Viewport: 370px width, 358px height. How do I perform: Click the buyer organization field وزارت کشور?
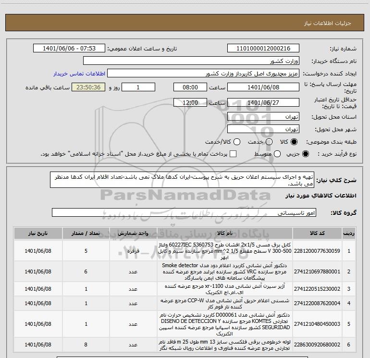click(x=191, y=61)
